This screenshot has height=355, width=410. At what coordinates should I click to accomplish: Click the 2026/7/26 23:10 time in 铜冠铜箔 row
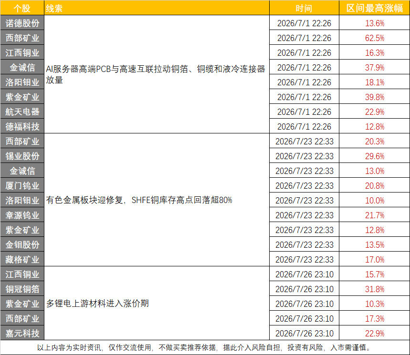point(305,289)
